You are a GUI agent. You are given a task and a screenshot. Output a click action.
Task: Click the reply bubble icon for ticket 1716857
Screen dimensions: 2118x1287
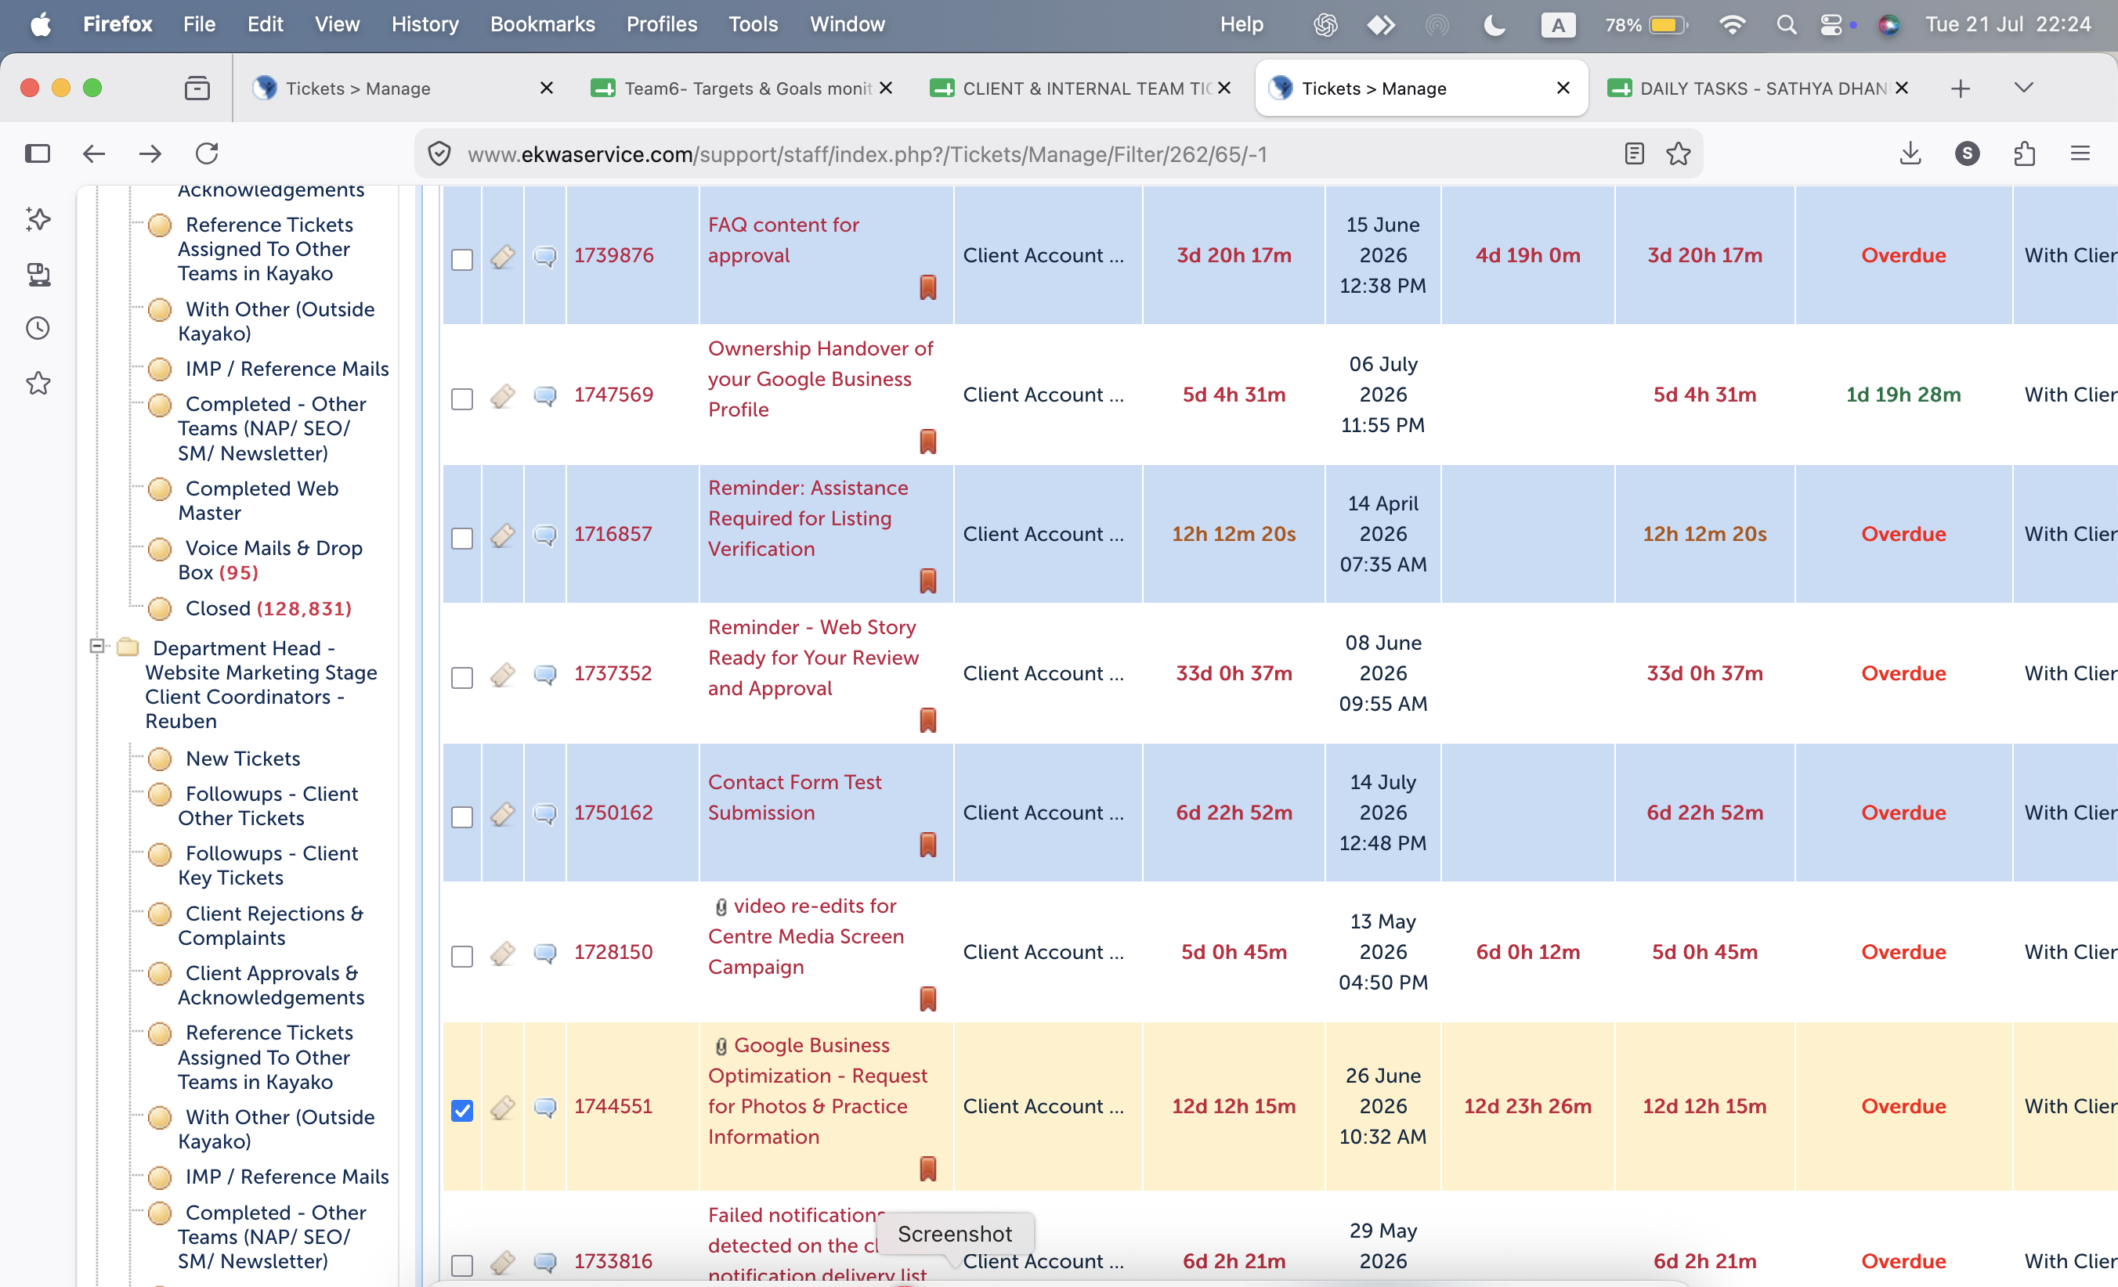[545, 535]
